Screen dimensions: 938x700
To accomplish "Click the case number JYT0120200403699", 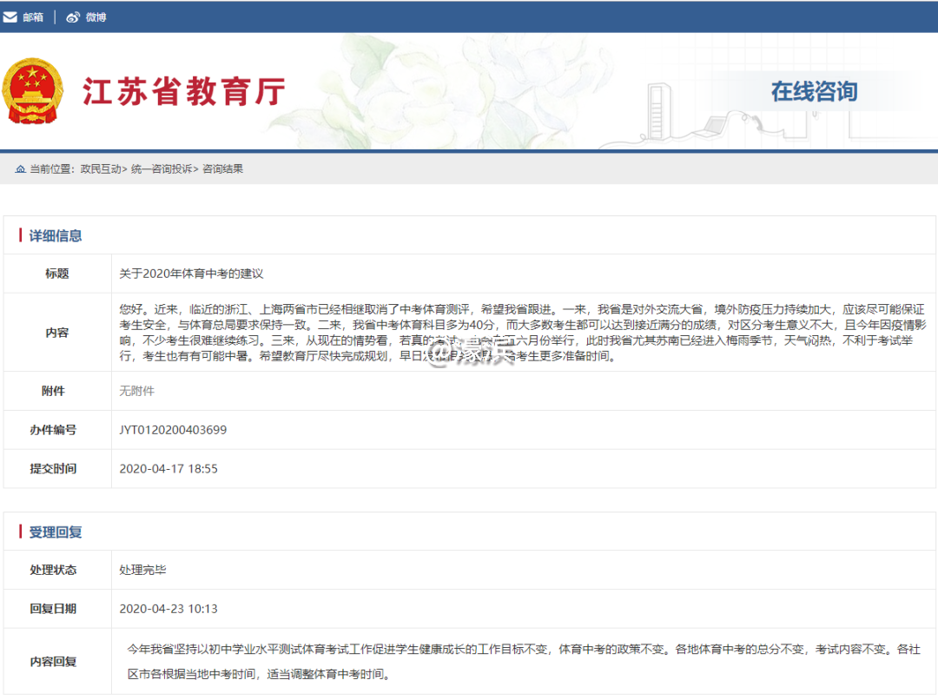I will (173, 430).
